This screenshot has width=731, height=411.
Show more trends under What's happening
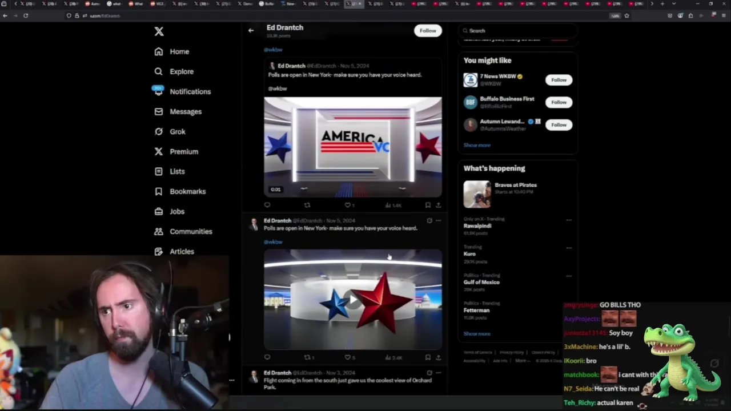[x=477, y=334]
